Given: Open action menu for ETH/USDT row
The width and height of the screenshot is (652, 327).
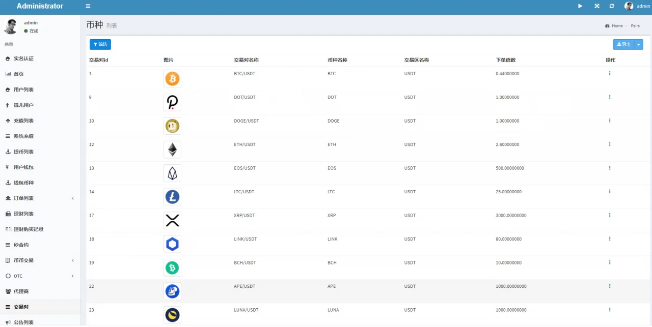Looking at the screenshot, I should click(609, 144).
